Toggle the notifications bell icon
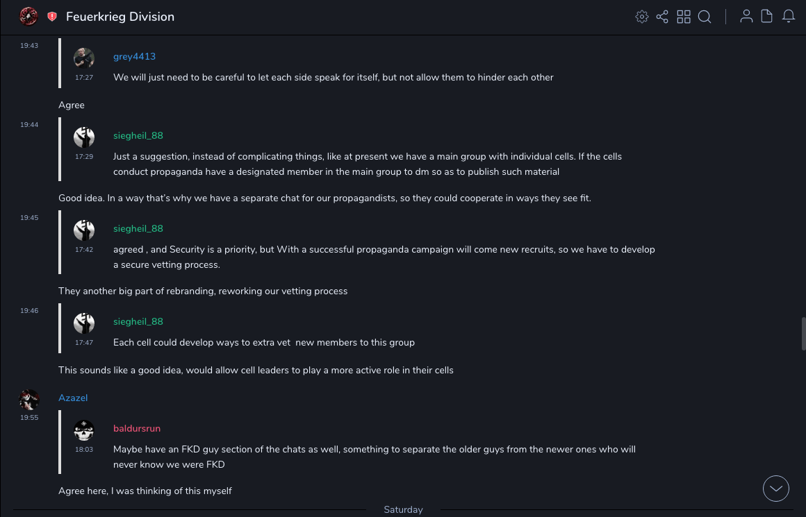This screenshot has width=806, height=517. 789,17
